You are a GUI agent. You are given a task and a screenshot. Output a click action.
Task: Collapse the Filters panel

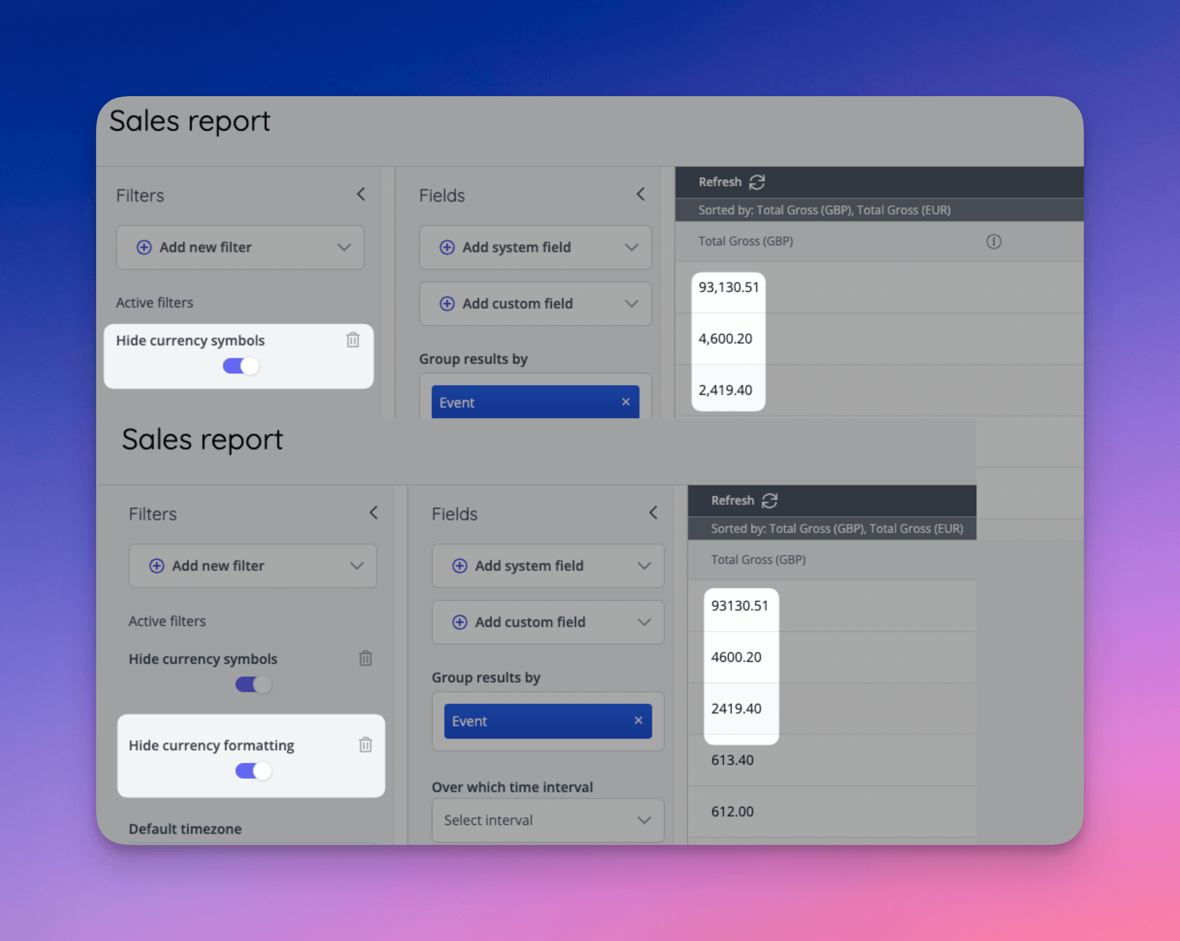[x=361, y=194]
